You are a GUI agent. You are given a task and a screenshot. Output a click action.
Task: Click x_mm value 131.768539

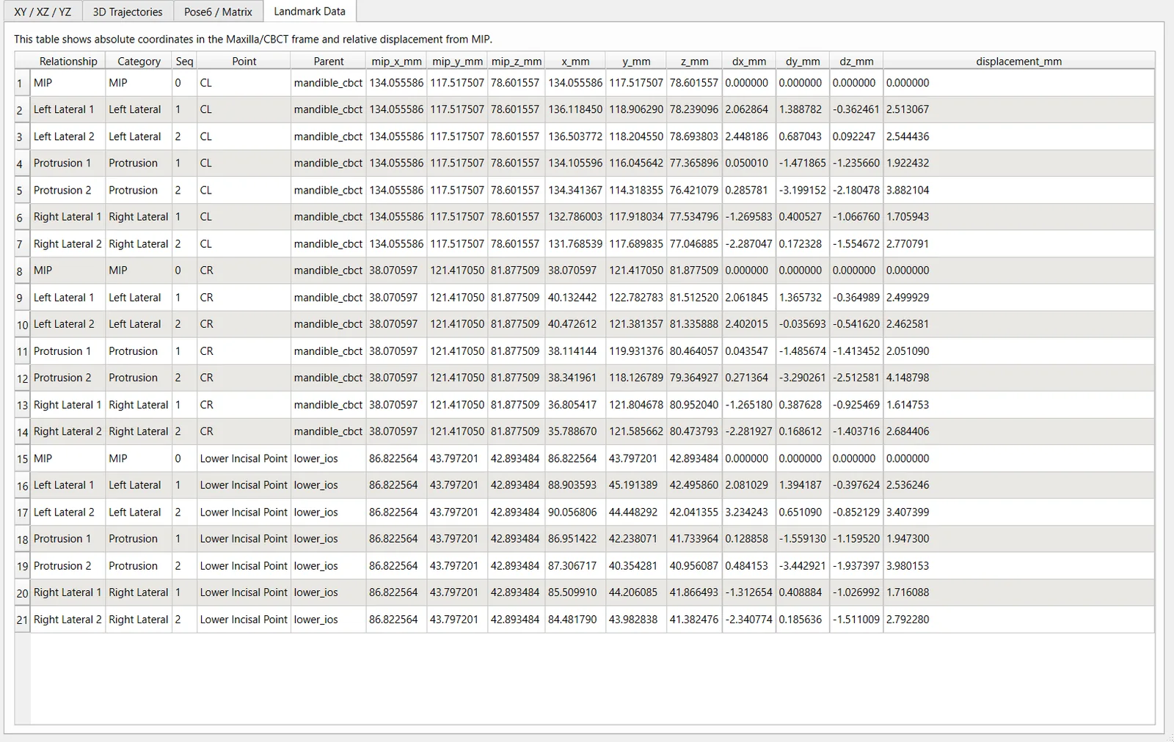tap(575, 243)
